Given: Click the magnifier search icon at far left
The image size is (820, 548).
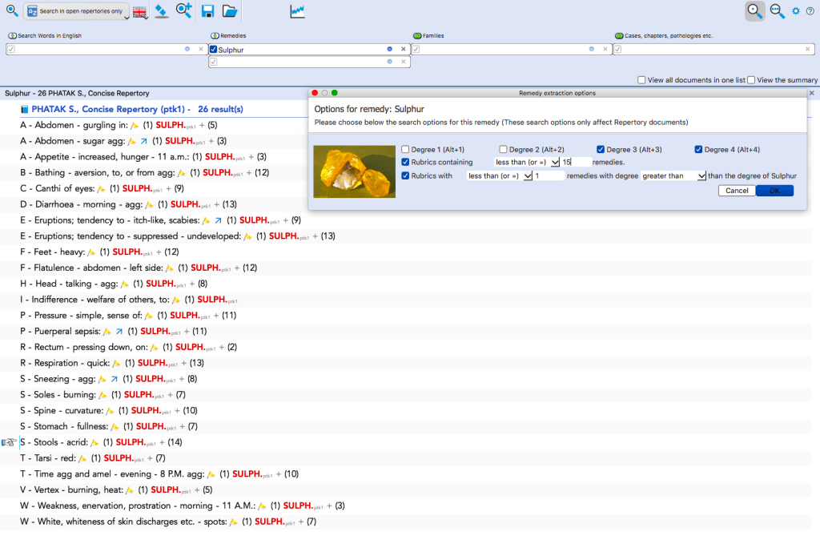Looking at the screenshot, I should pos(11,11).
